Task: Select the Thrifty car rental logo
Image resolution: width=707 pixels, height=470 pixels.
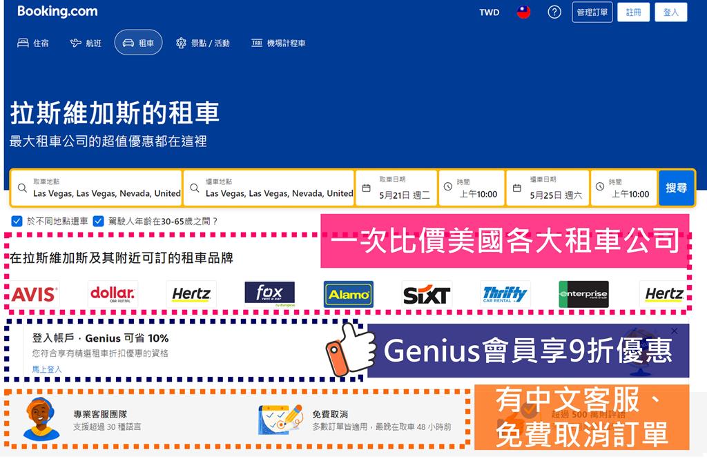Action: coord(505,294)
